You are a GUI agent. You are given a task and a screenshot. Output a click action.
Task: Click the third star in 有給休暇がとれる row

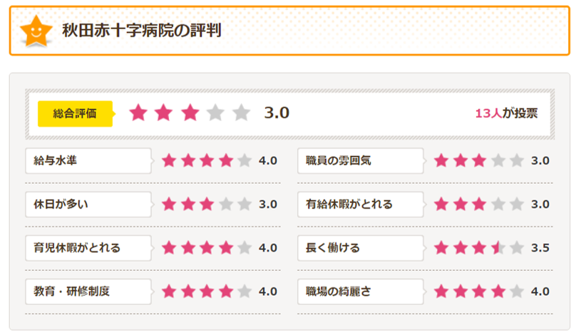coord(478,205)
